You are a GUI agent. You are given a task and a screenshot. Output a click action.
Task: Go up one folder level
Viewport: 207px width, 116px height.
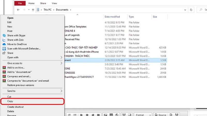33,10
